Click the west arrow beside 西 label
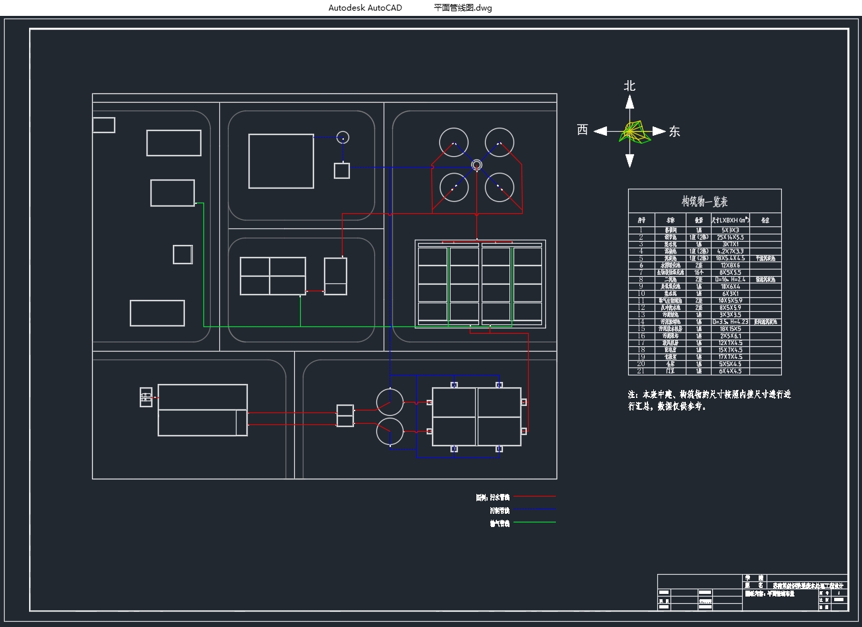 [x=602, y=131]
